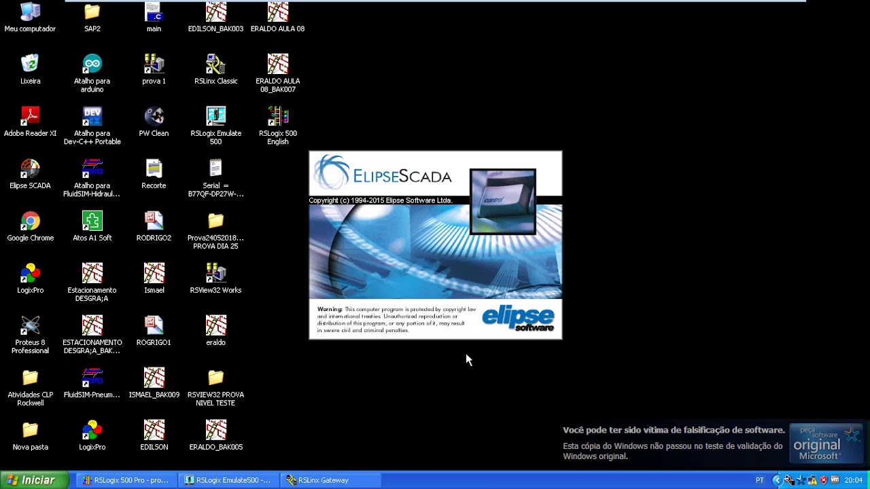870x489 pixels.
Task: Open the SAP2 folder
Action: 92,17
